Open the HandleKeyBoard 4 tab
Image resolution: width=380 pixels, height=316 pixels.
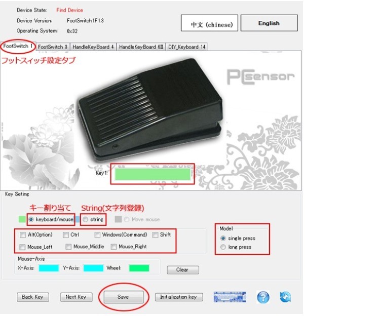coord(93,47)
